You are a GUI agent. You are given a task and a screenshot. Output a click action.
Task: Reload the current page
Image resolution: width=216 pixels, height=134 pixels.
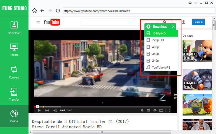pyautogui.click(x=58, y=10)
